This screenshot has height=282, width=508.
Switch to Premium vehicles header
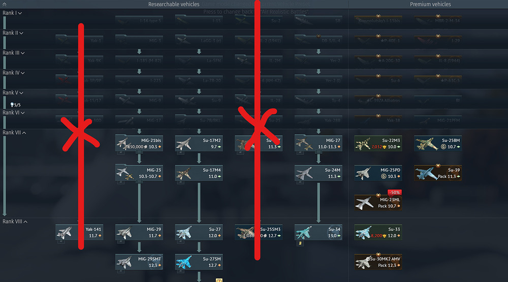click(430, 4)
